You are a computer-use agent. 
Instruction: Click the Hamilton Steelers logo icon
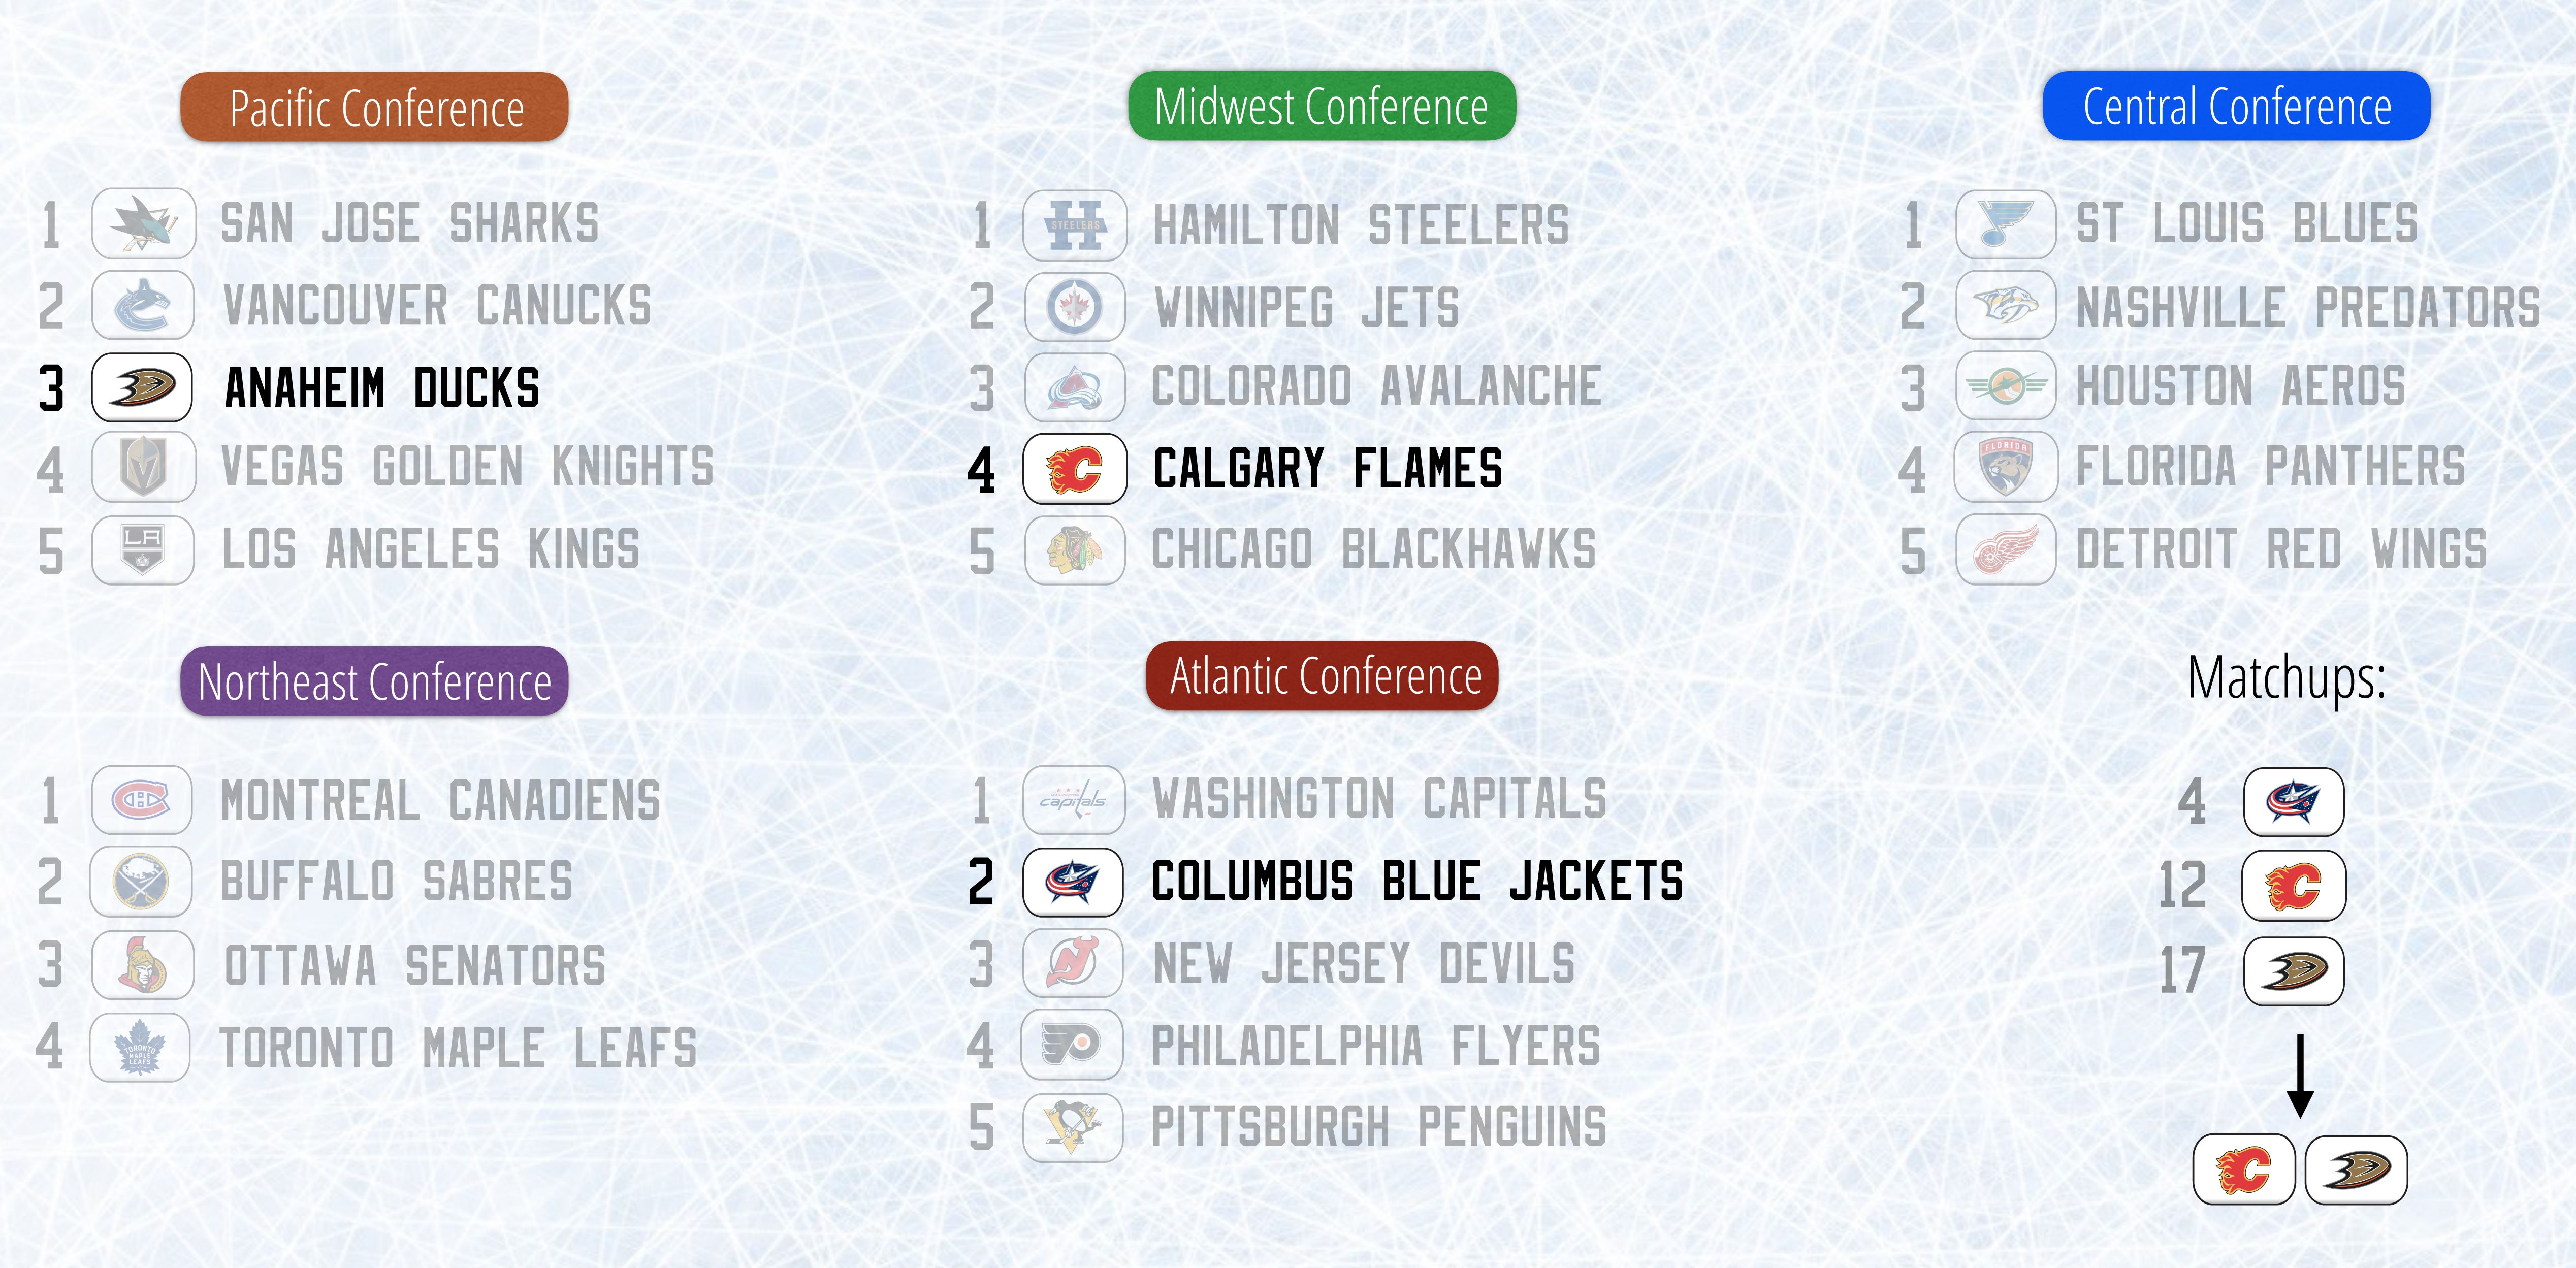[1075, 225]
